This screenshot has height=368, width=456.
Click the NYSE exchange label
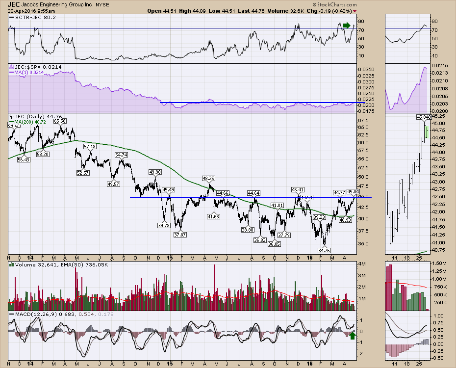[102, 4]
